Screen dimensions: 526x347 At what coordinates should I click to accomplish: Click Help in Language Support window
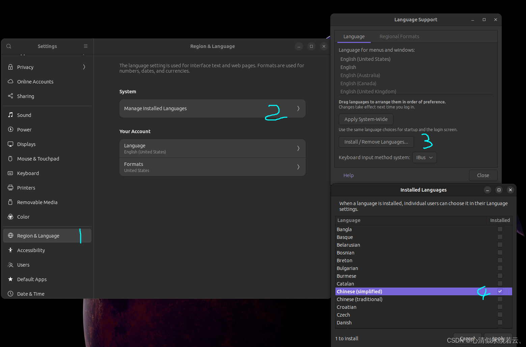pos(349,175)
